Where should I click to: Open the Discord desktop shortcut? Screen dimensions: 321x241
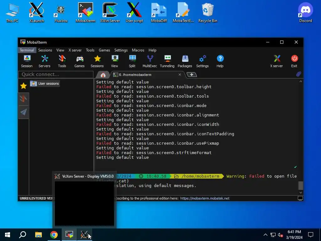[x=305, y=13]
